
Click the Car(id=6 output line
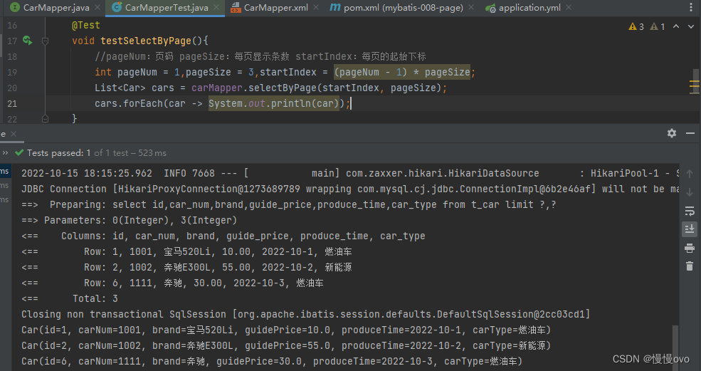click(272, 361)
